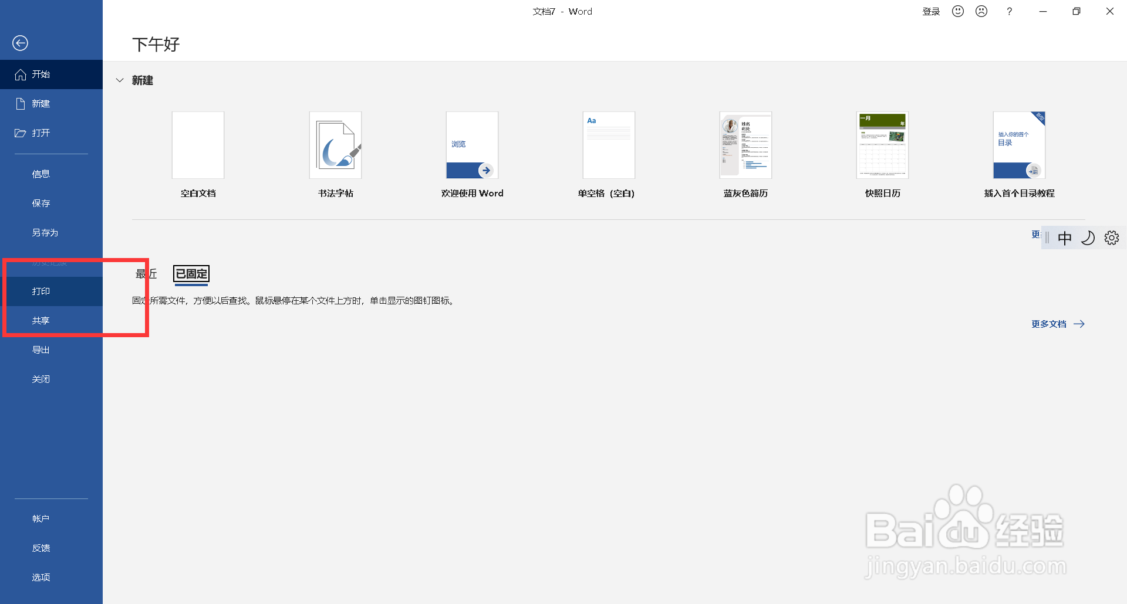
Task: Select 导出 in the sidebar
Action: coord(51,350)
